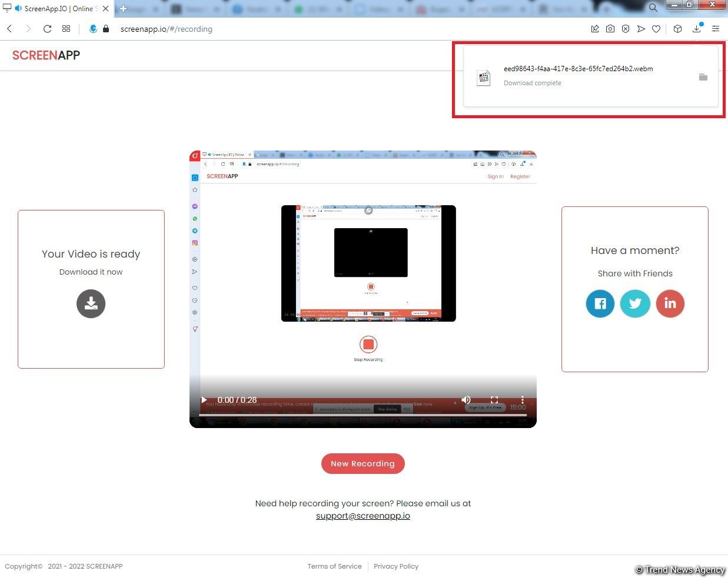
Task: Play the recorded video
Action: click(x=204, y=400)
